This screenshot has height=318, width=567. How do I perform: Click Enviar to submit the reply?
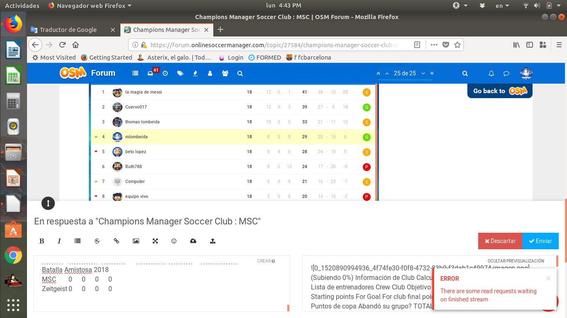click(x=540, y=241)
